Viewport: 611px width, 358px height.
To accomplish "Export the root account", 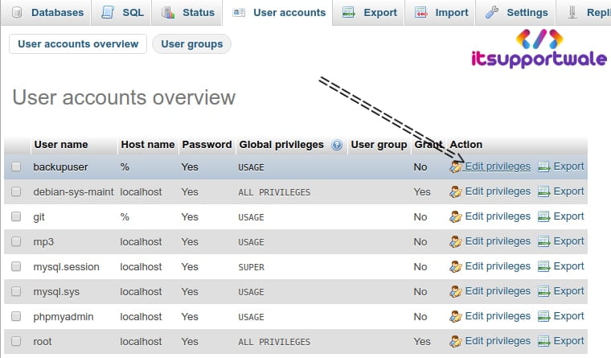I will (x=568, y=341).
